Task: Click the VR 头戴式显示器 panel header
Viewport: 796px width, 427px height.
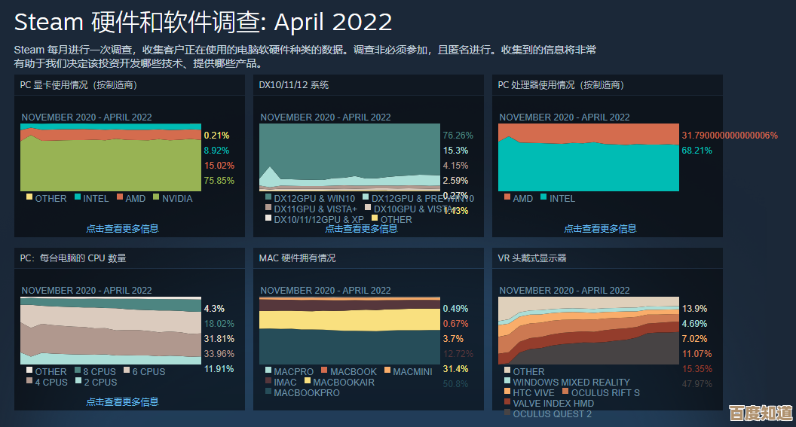Action: (531, 258)
